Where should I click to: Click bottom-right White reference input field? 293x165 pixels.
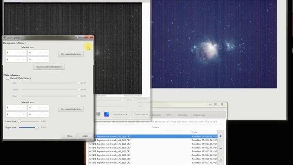pyautogui.click(x=33, y=115)
